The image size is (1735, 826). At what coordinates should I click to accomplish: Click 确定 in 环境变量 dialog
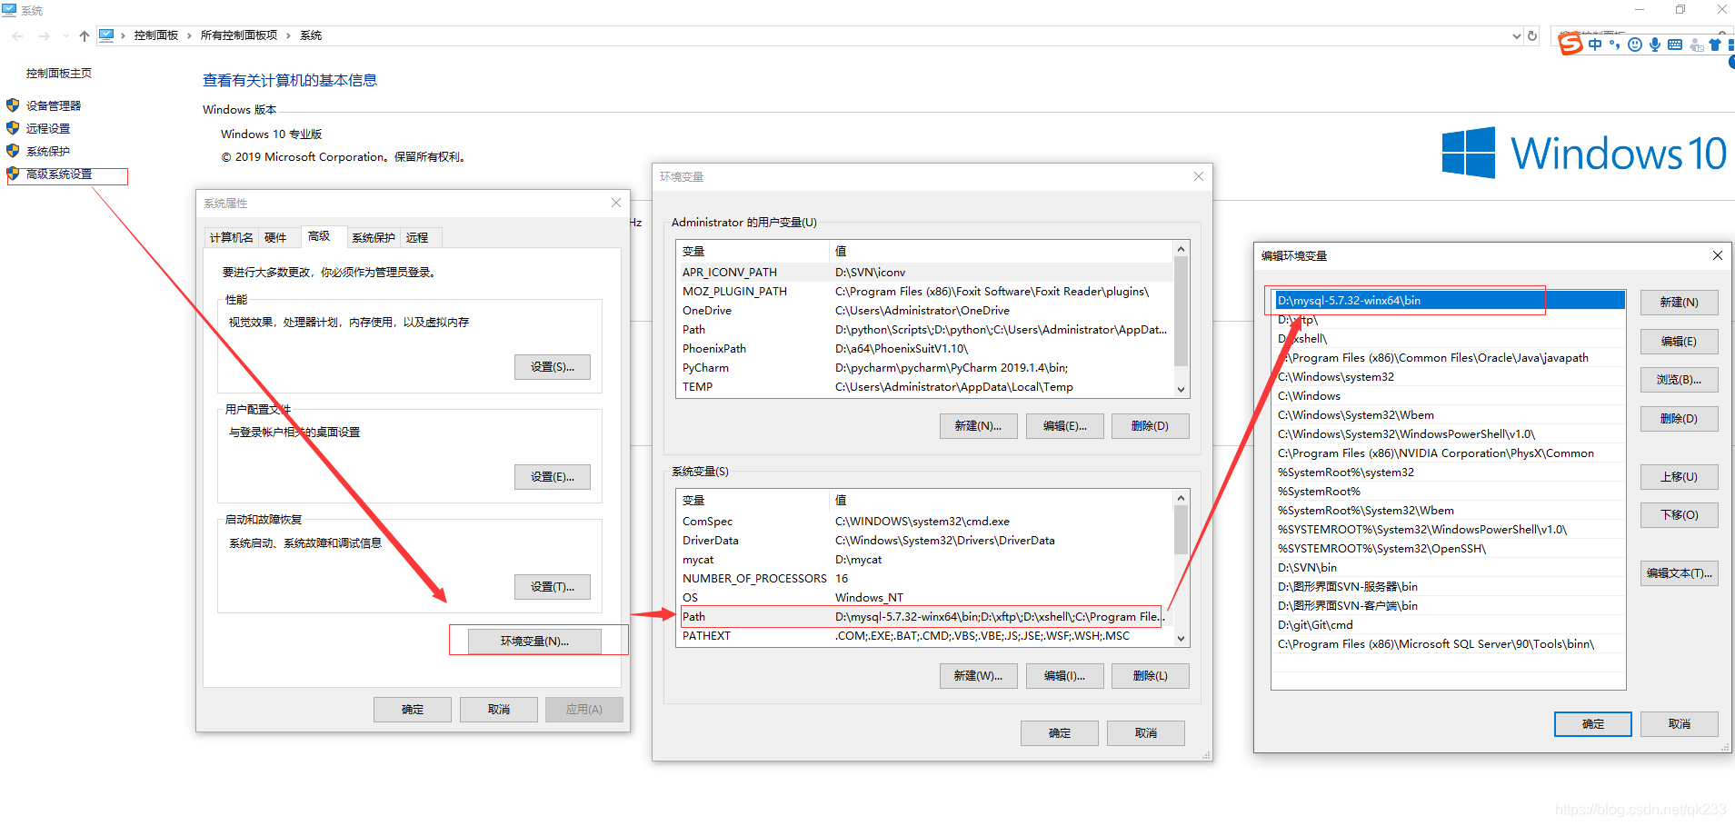pos(1060,733)
